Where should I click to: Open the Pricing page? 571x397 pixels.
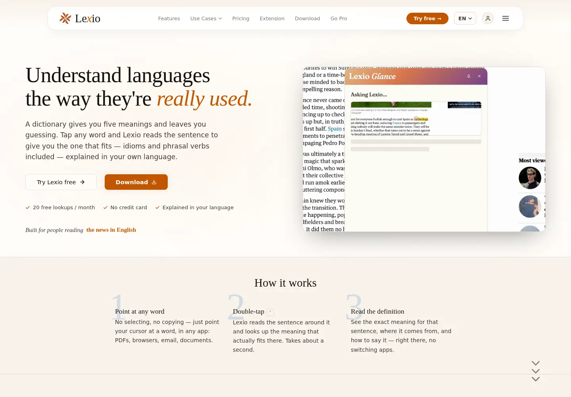pos(241,19)
